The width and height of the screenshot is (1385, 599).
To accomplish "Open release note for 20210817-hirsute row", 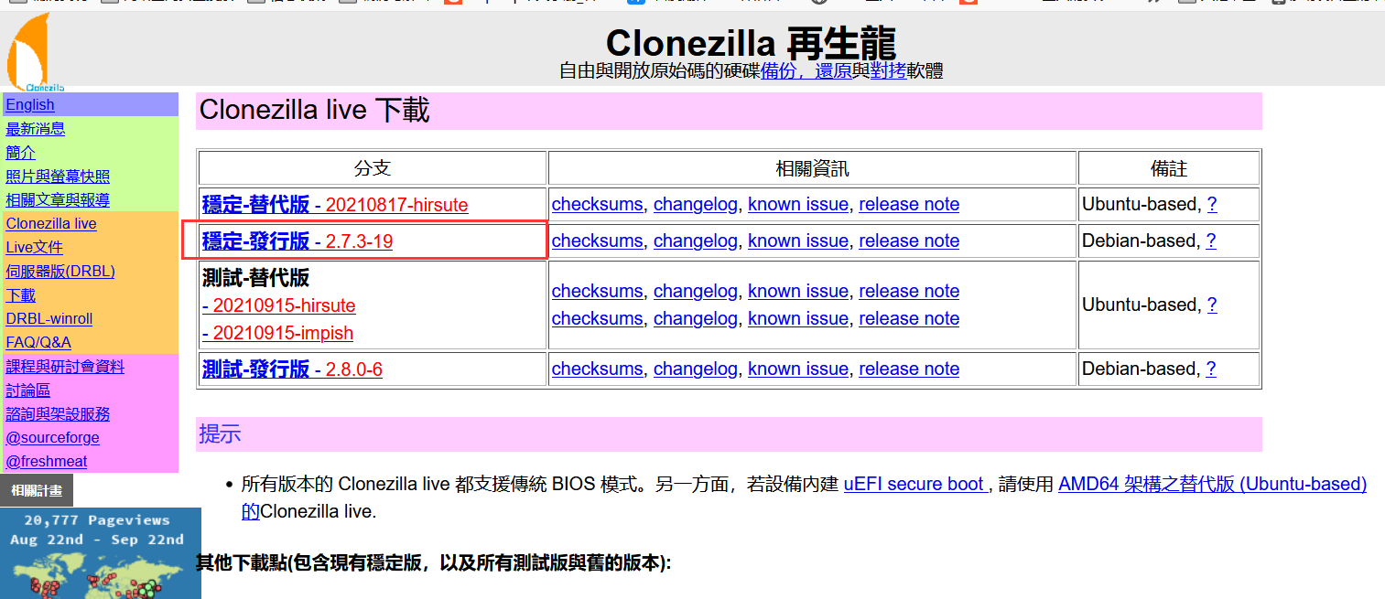I will pos(909,205).
